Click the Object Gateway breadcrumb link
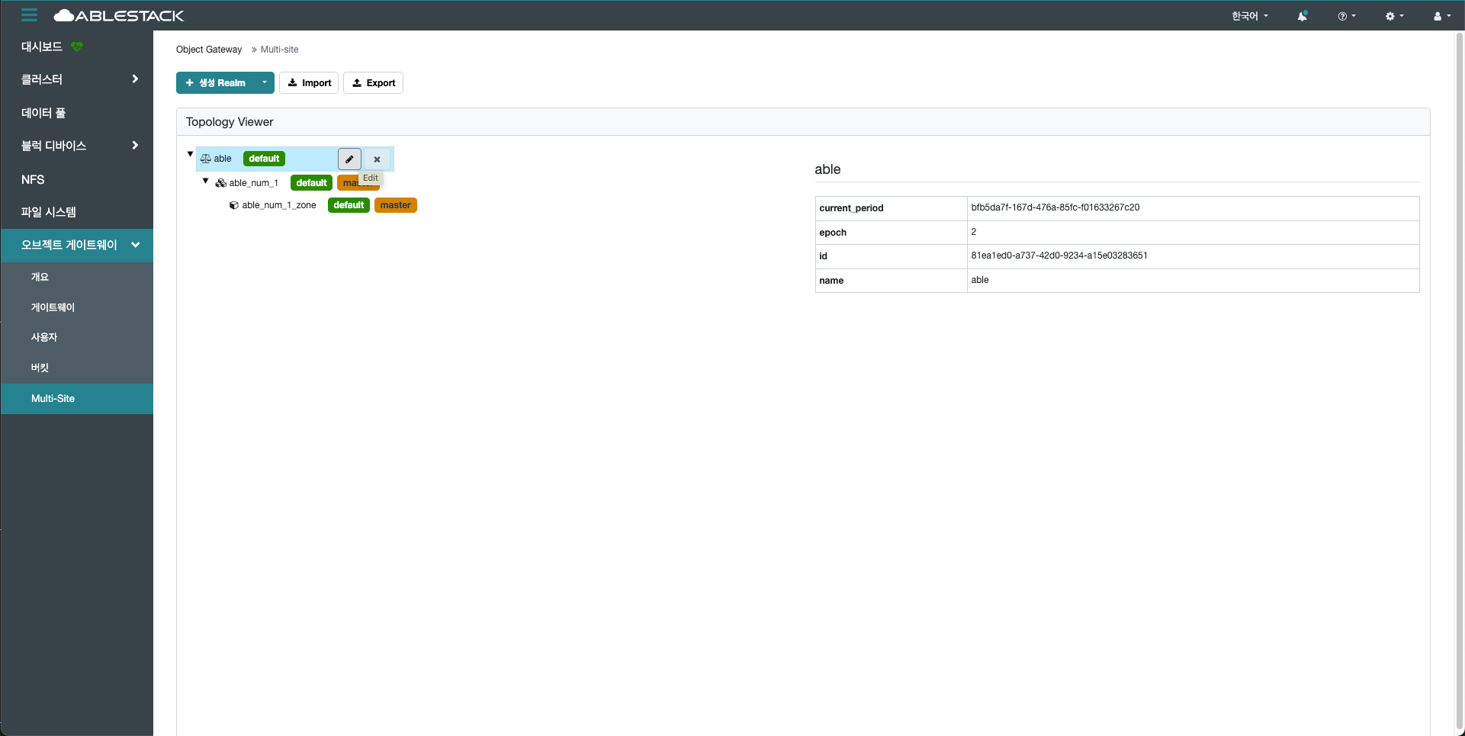The height and width of the screenshot is (736, 1465). point(209,50)
